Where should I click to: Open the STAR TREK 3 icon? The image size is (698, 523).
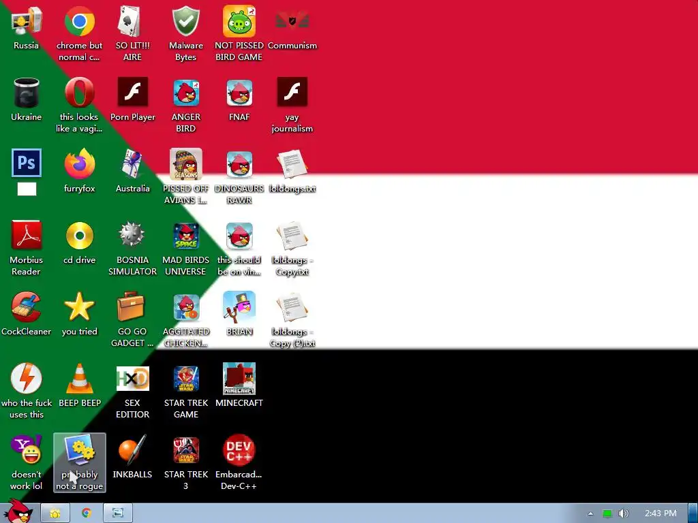pyautogui.click(x=185, y=450)
